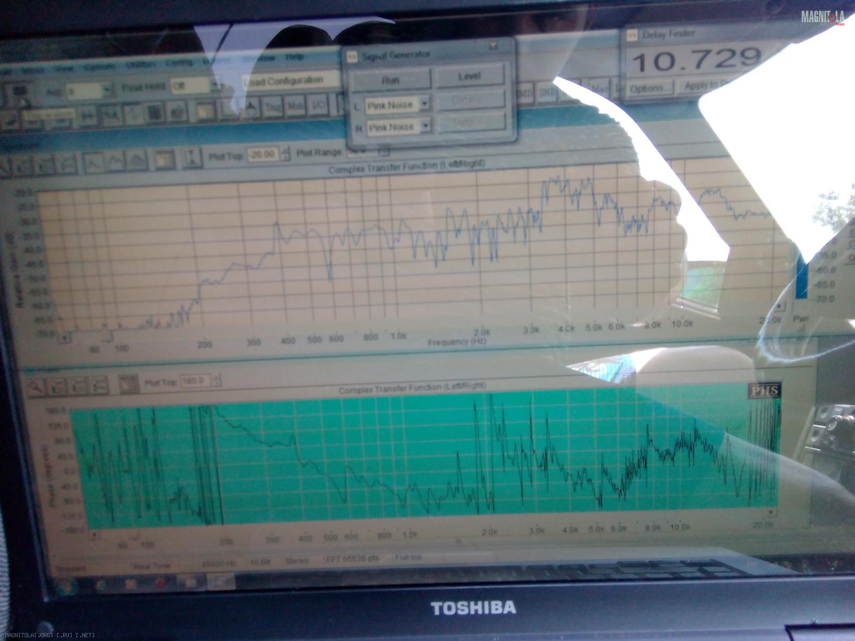Click the active application taskbar button
This screenshot has width=855, height=641.
coord(221,581)
